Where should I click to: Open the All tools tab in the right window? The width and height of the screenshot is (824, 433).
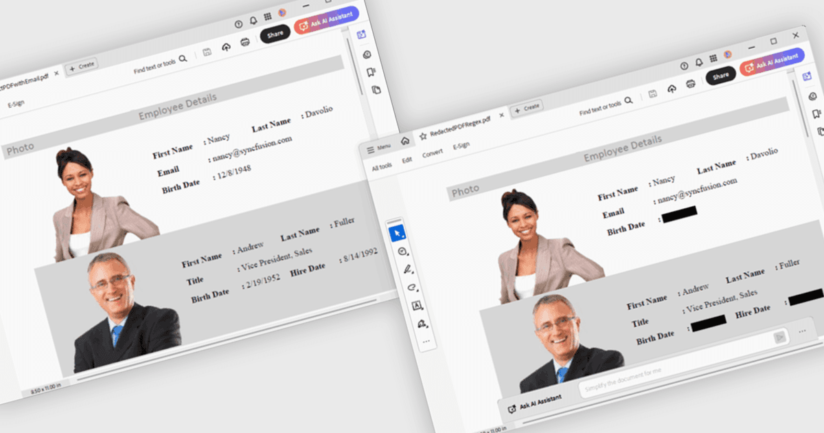click(382, 167)
